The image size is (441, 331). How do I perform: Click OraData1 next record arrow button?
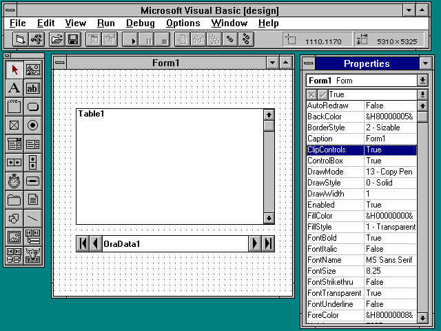(255, 243)
